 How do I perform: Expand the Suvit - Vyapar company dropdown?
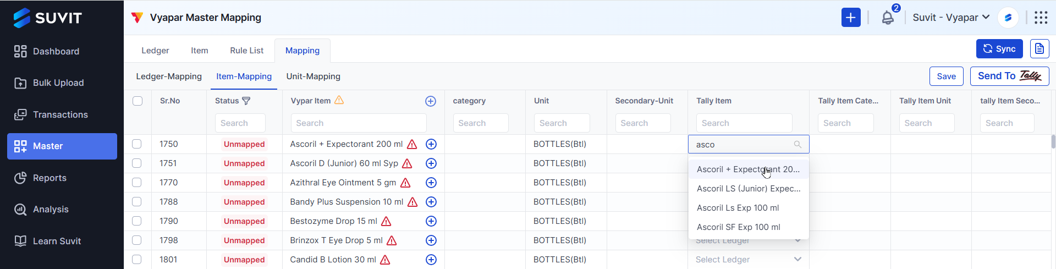point(951,18)
